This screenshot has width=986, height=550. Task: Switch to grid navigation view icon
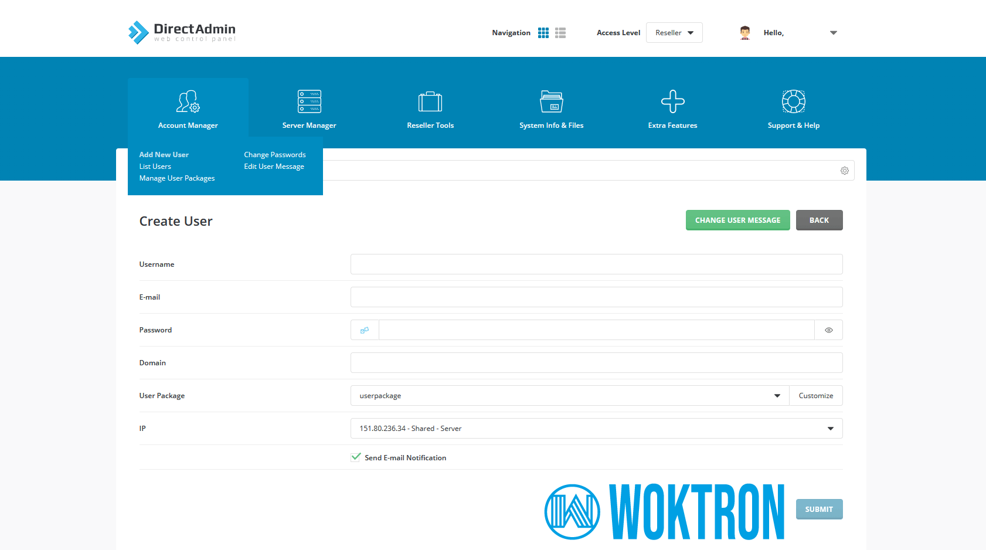point(543,33)
